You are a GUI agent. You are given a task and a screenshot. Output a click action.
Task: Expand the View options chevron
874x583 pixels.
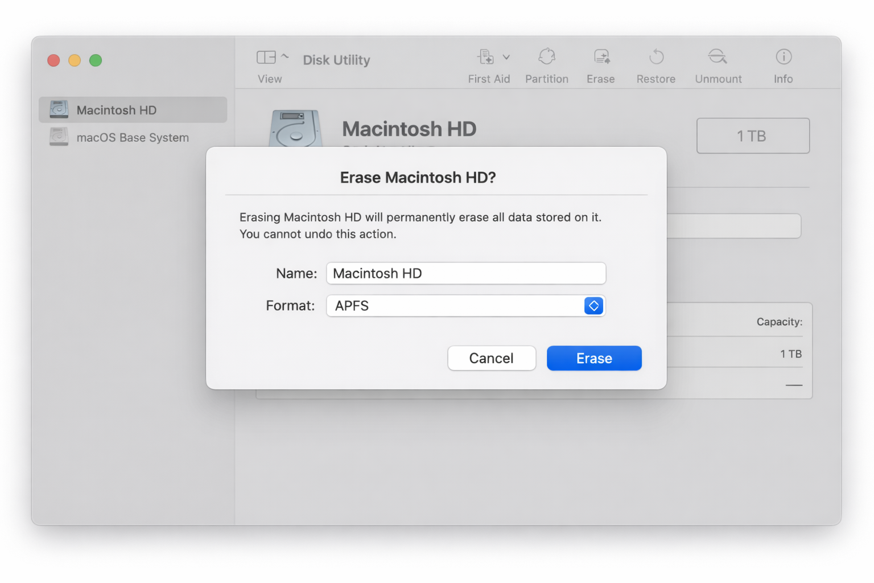coord(285,56)
